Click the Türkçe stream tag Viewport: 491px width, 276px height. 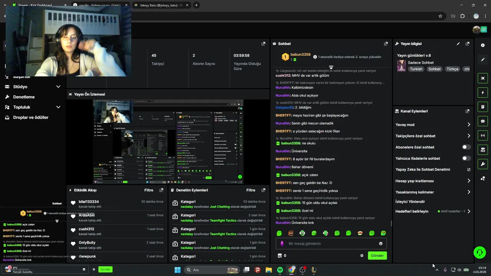(x=452, y=69)
